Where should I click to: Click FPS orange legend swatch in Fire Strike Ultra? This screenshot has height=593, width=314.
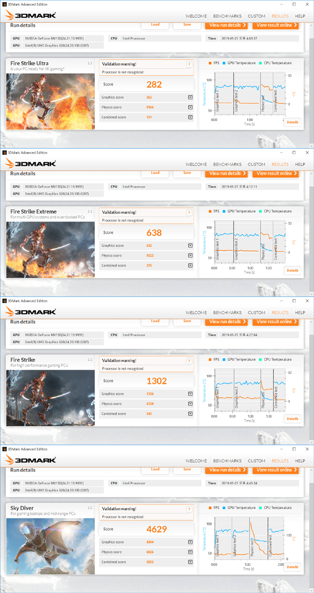[x=210, y=63]
